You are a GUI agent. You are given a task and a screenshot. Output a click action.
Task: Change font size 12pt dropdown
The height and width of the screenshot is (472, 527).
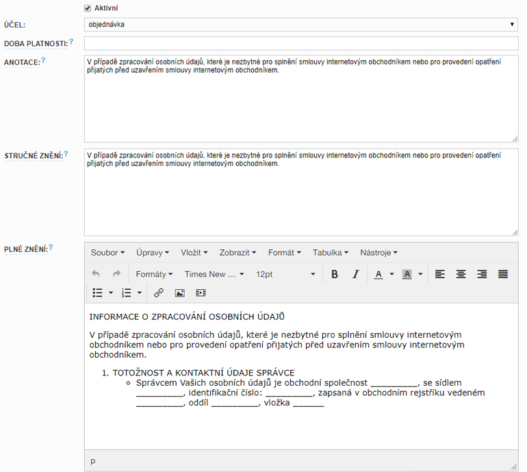tap(285, 274)
